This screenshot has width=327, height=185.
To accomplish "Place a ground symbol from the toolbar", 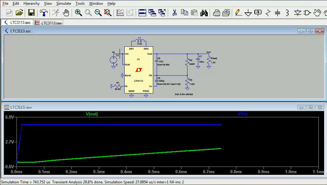I will tap(248, 13).
